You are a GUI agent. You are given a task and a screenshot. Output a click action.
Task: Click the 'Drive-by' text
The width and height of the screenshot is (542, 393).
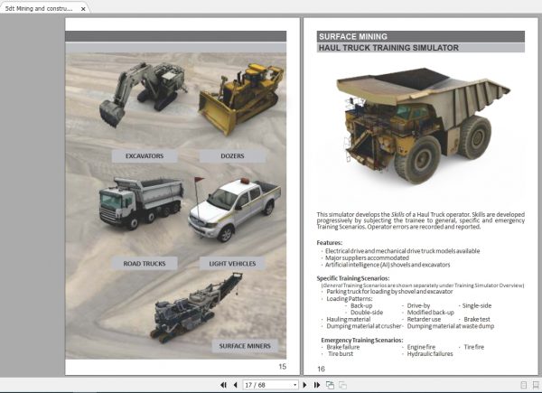[418, 305]
